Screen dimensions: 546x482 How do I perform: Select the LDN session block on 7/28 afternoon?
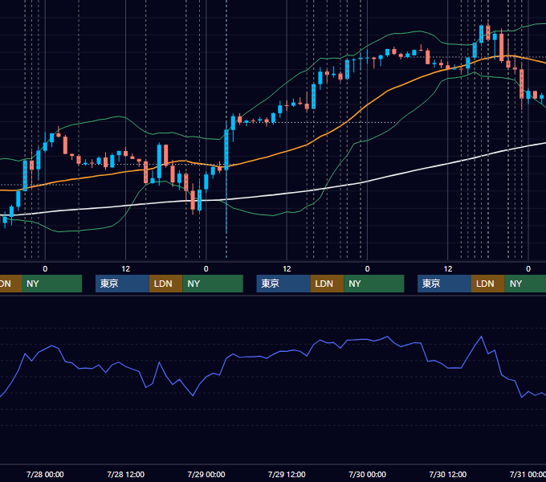165,284
